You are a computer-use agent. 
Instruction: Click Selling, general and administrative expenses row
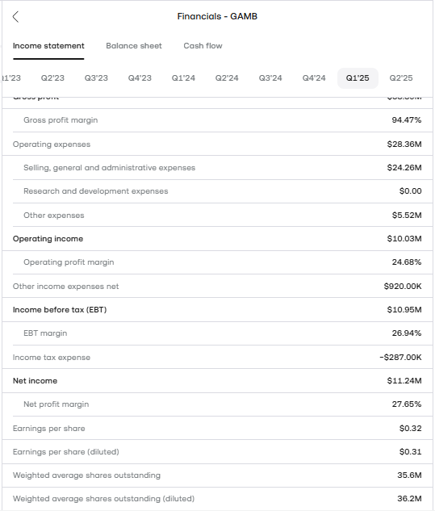(218, 168)
